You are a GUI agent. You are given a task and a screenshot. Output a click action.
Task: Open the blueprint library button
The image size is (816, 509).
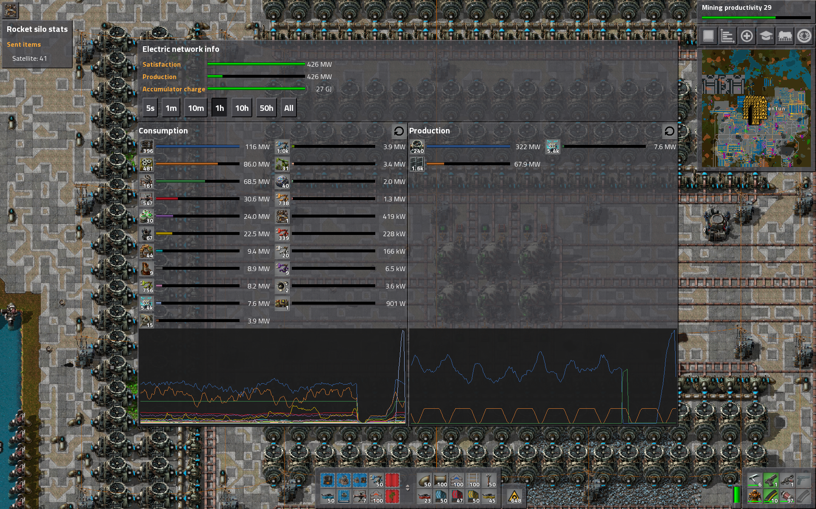[708, 36]
